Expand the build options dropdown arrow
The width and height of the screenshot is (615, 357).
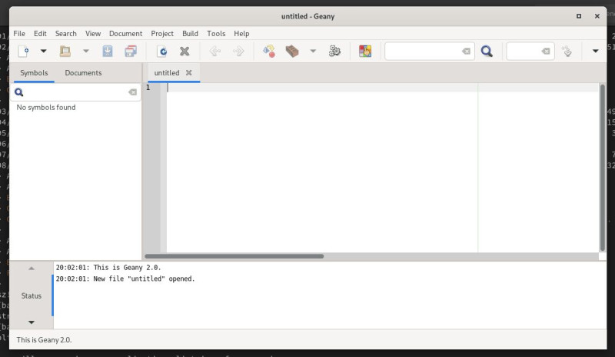pyautogui.click(x=313, y=51)
